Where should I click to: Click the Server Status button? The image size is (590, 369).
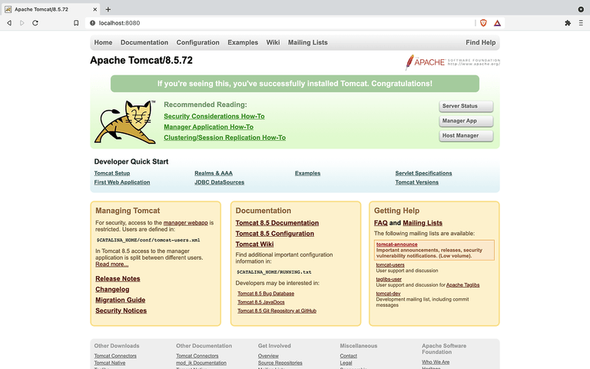[466, 106]
